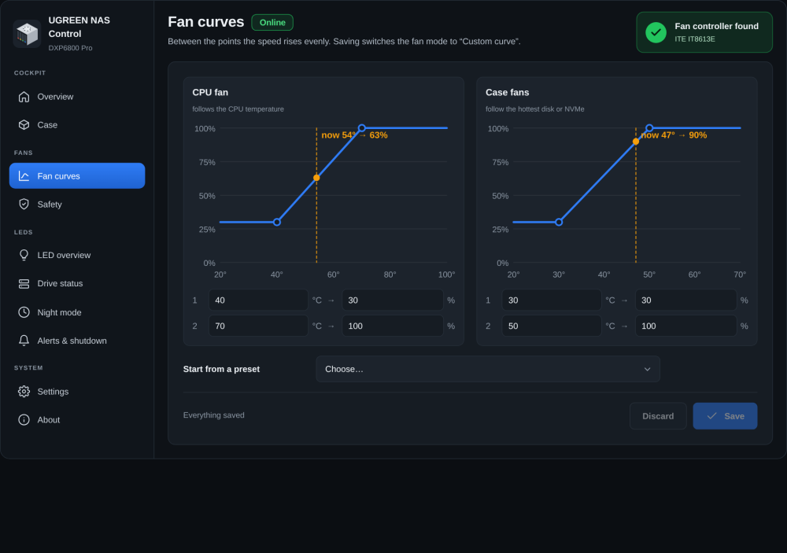Open the Overview page
Viewport: 787px width, 553px height.
pyautogui.click(x=77, y=97)
